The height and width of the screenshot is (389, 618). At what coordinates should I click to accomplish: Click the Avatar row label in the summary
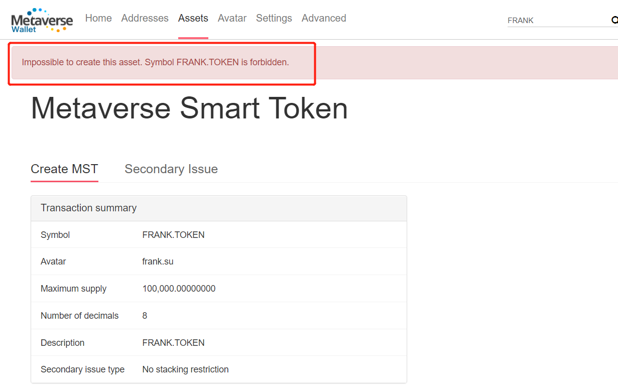[53, 262]
